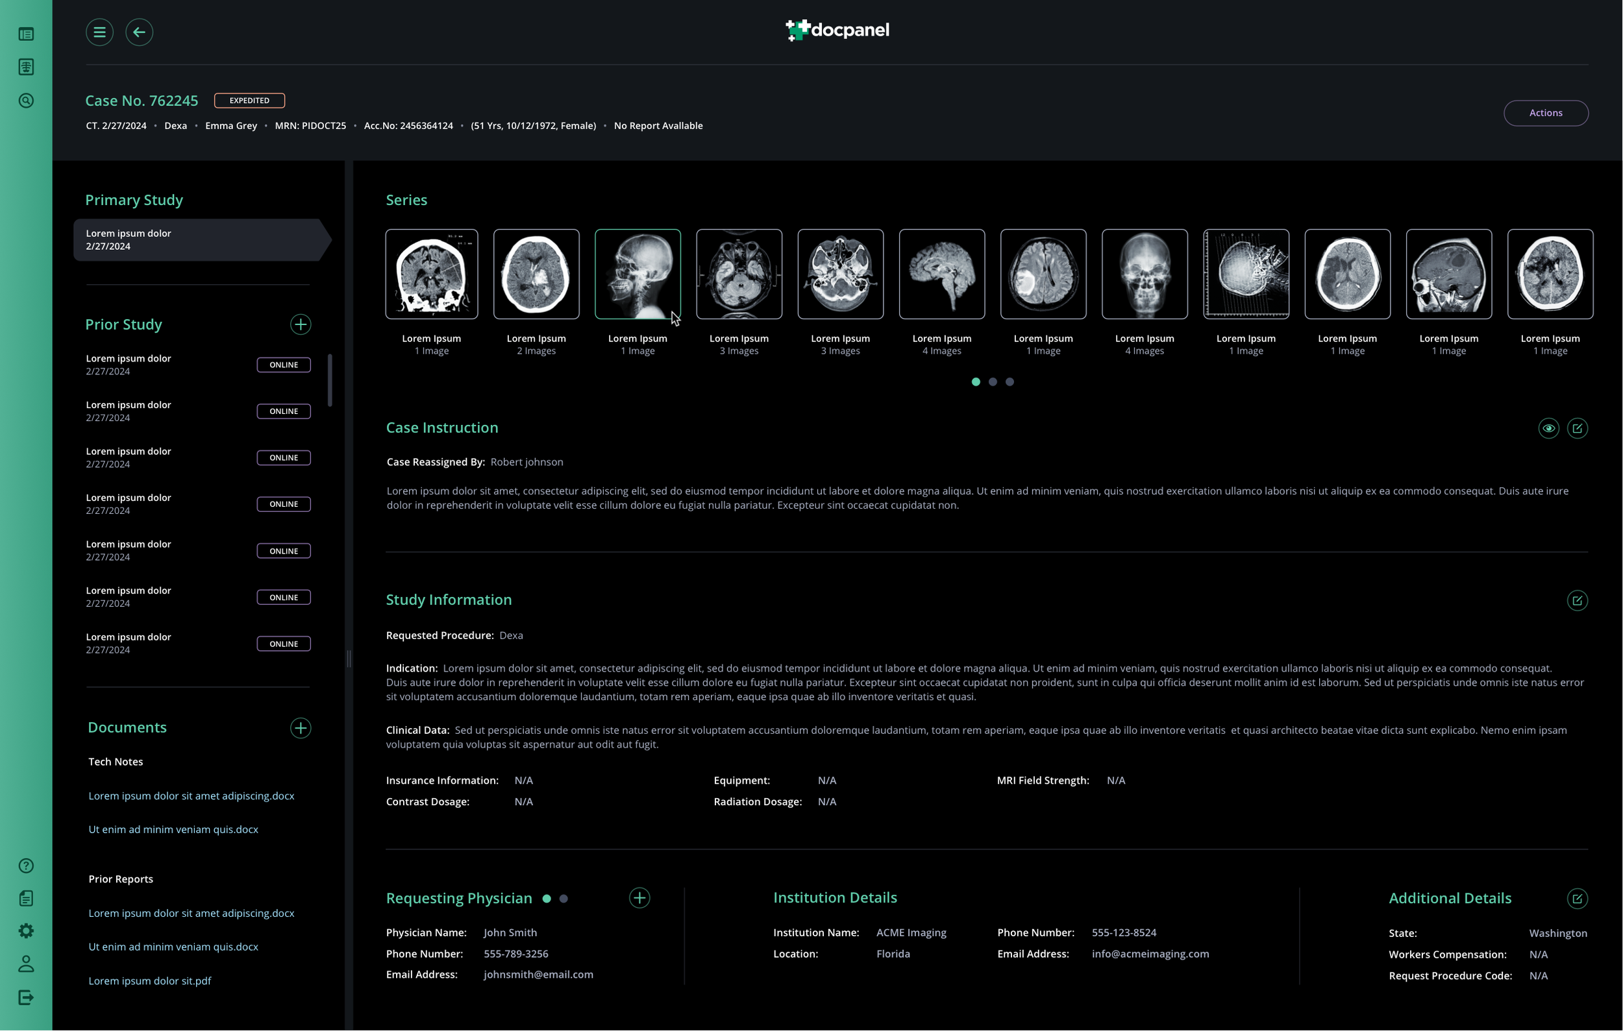This screenshot has height=1031, width=1623.
Task: Expand Documents with the plus icon
Action: pyautogui.click(x=301, y=728)
